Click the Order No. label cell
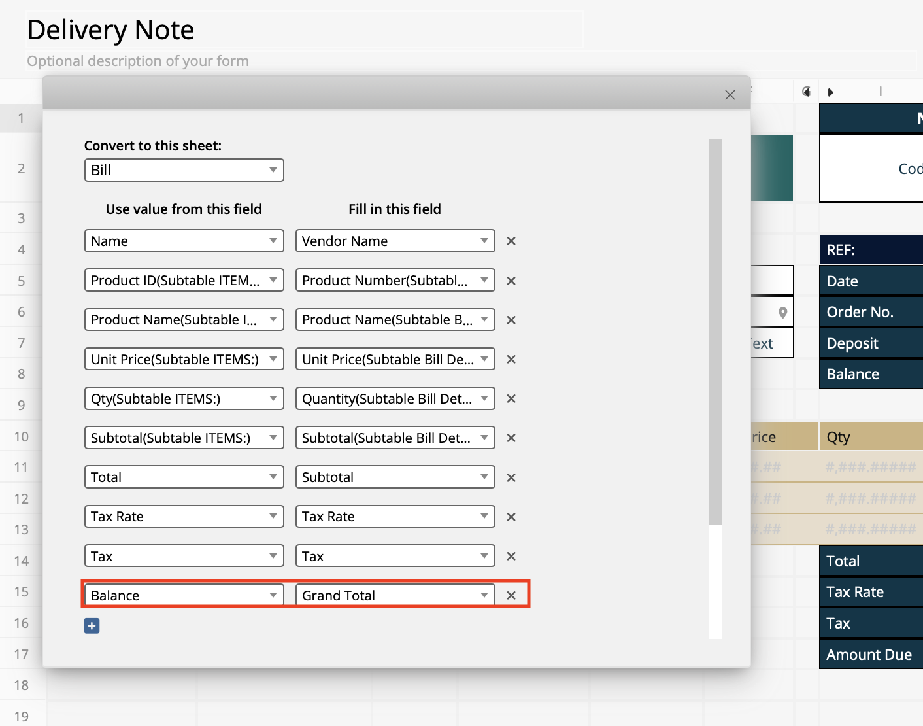 coord(870,312)
